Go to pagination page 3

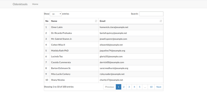(129, 87)
